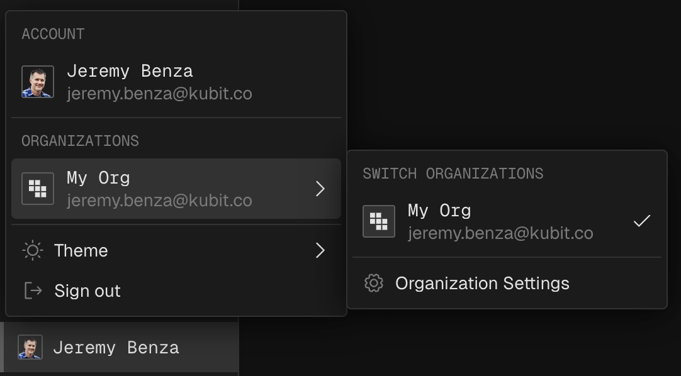Click the My Org icon in Switch Organizations
Screen dimensions: 681x376
[379, 221]
